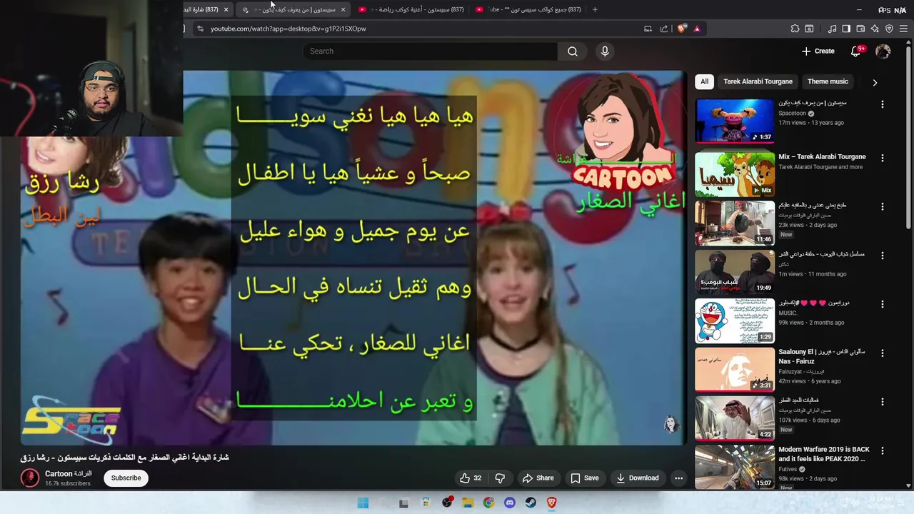
Task: Open Saalouny El Nas Fairuz thumbnail
Action: tap(734, 370)
